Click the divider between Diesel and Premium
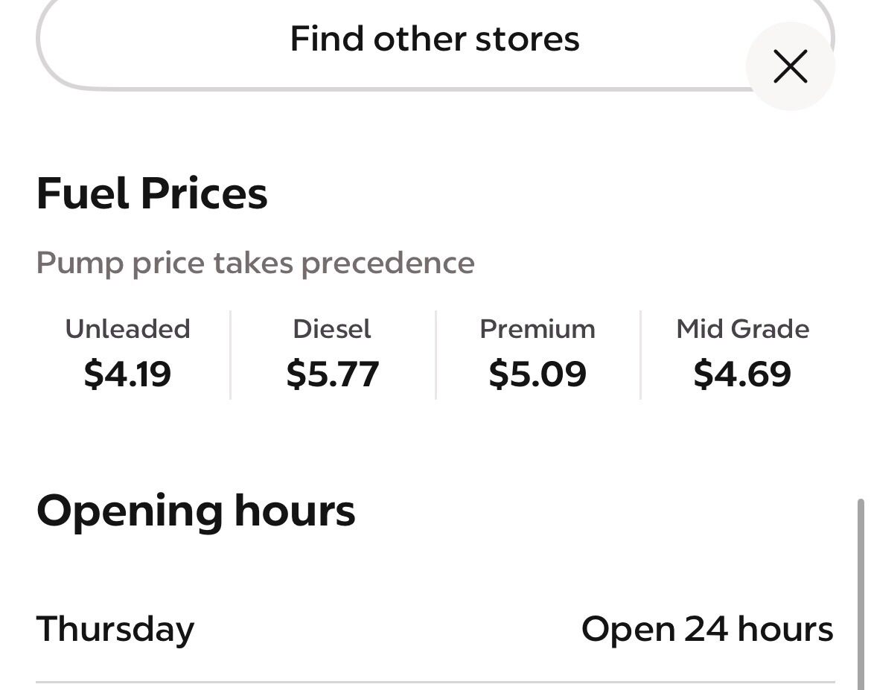The image size is (871, 690). pyautogui.click(x=435, y=355)
